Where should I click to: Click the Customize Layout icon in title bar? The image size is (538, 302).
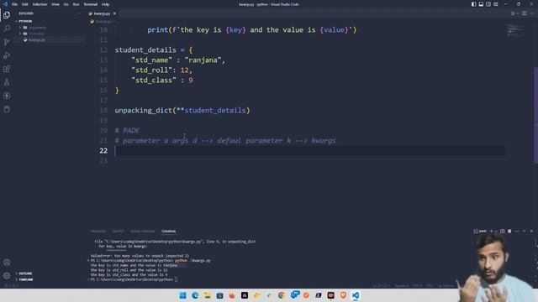tap(496, 4)
